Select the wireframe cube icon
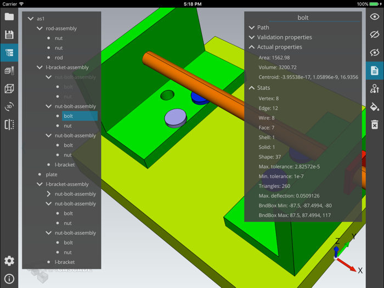384x288 pixels. (9, 88)
